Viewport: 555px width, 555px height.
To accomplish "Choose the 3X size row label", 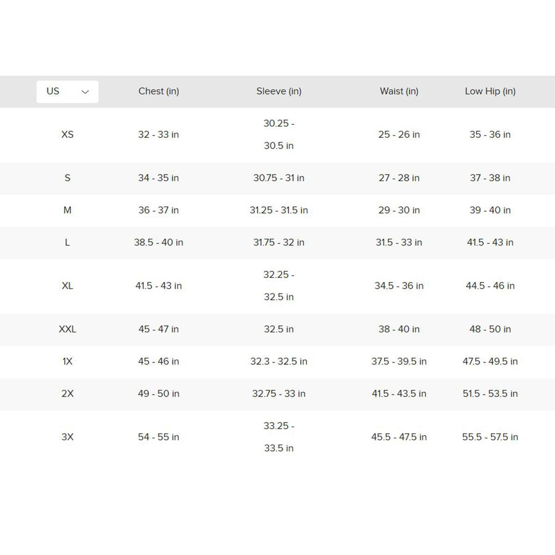I will (68, 437).
